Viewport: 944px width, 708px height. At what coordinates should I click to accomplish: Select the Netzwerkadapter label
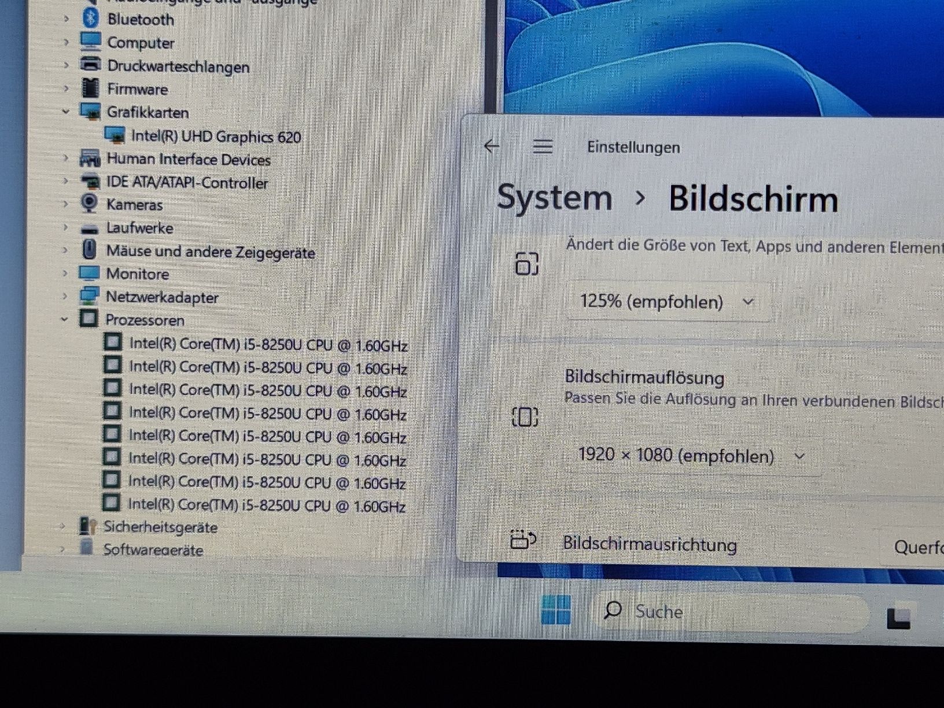click(x=162, y=297)
